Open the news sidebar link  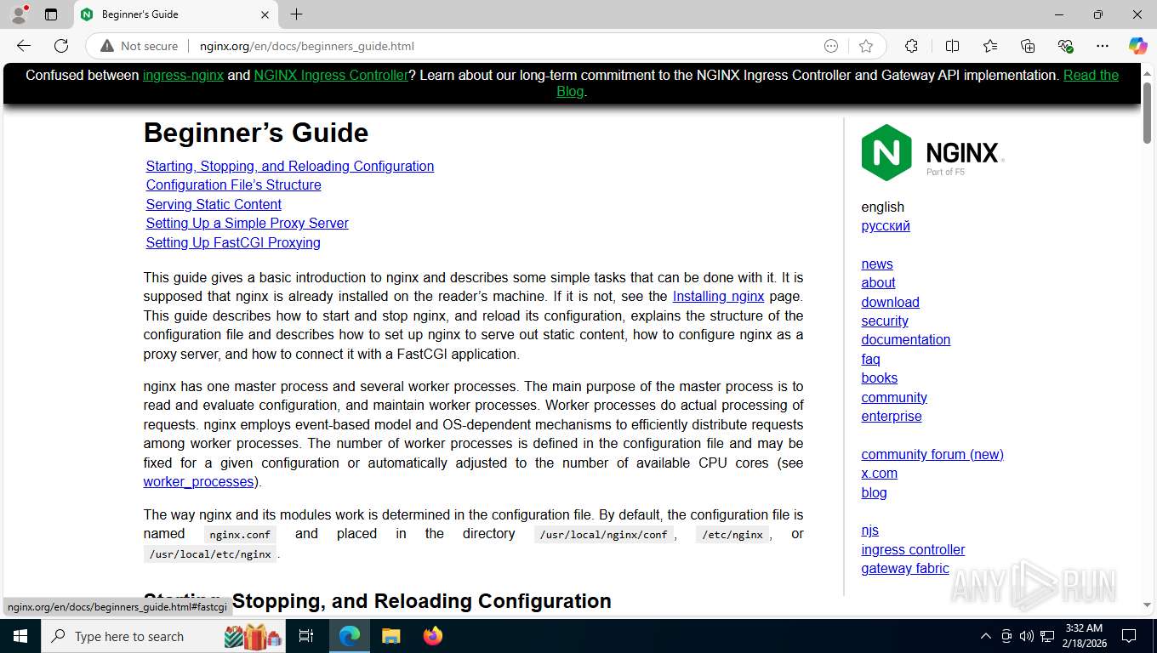[877, 264]
